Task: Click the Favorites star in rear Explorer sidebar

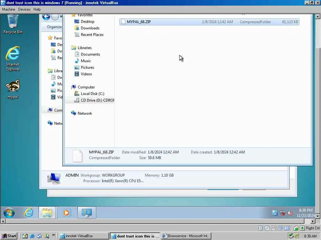Action: [50, 38]
